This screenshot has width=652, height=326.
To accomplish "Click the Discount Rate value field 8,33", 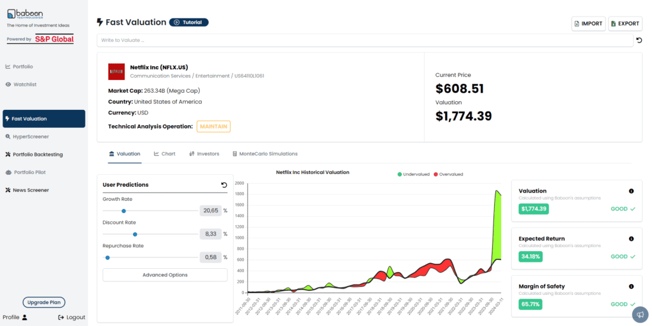I will (x=210, y=234).
